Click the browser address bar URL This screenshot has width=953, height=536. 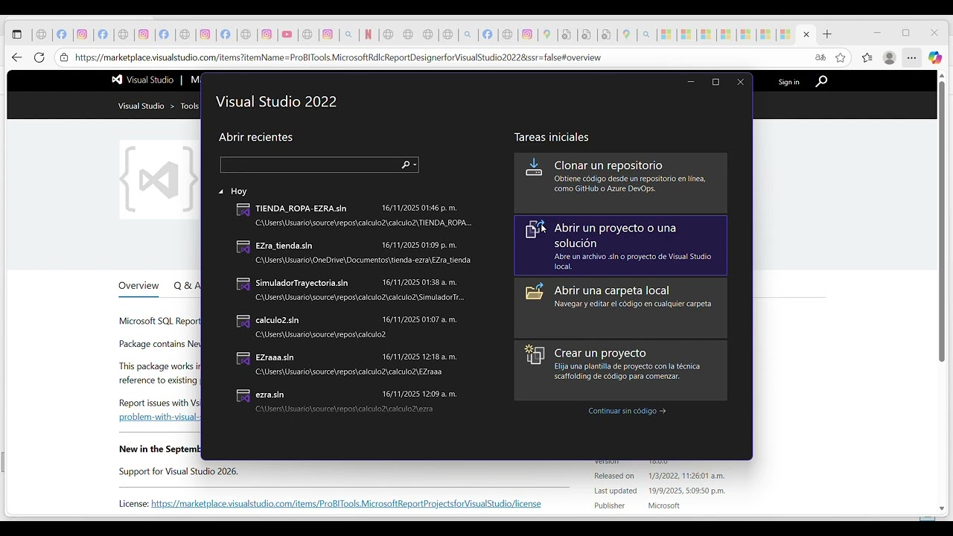[338, 57]
